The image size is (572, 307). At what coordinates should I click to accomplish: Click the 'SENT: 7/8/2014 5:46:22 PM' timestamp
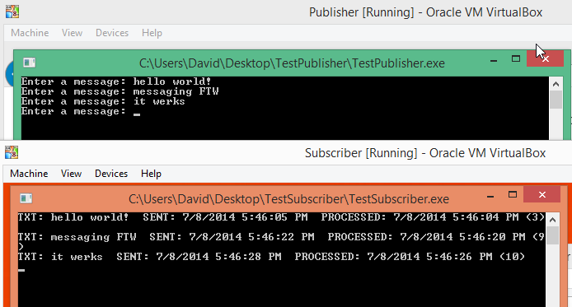pyautogui.click(x=232, y=237)
